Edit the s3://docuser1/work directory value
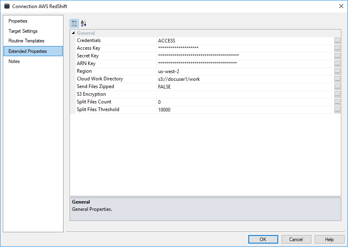Screen dimensions: 349x248 [245, 79]
